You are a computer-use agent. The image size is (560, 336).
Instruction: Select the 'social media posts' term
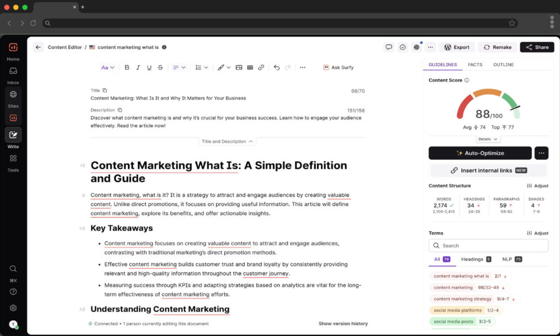coord(462,321)
